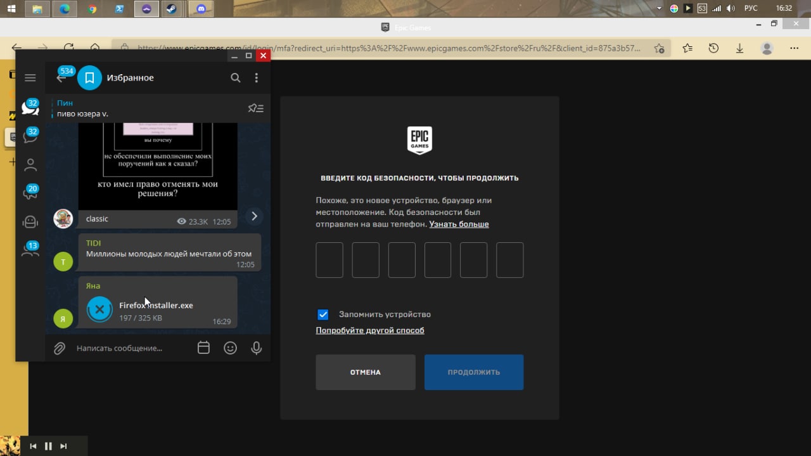Skip to next track in mini player
Viewport: 811px width, 456px height.
tap(63, 446)
